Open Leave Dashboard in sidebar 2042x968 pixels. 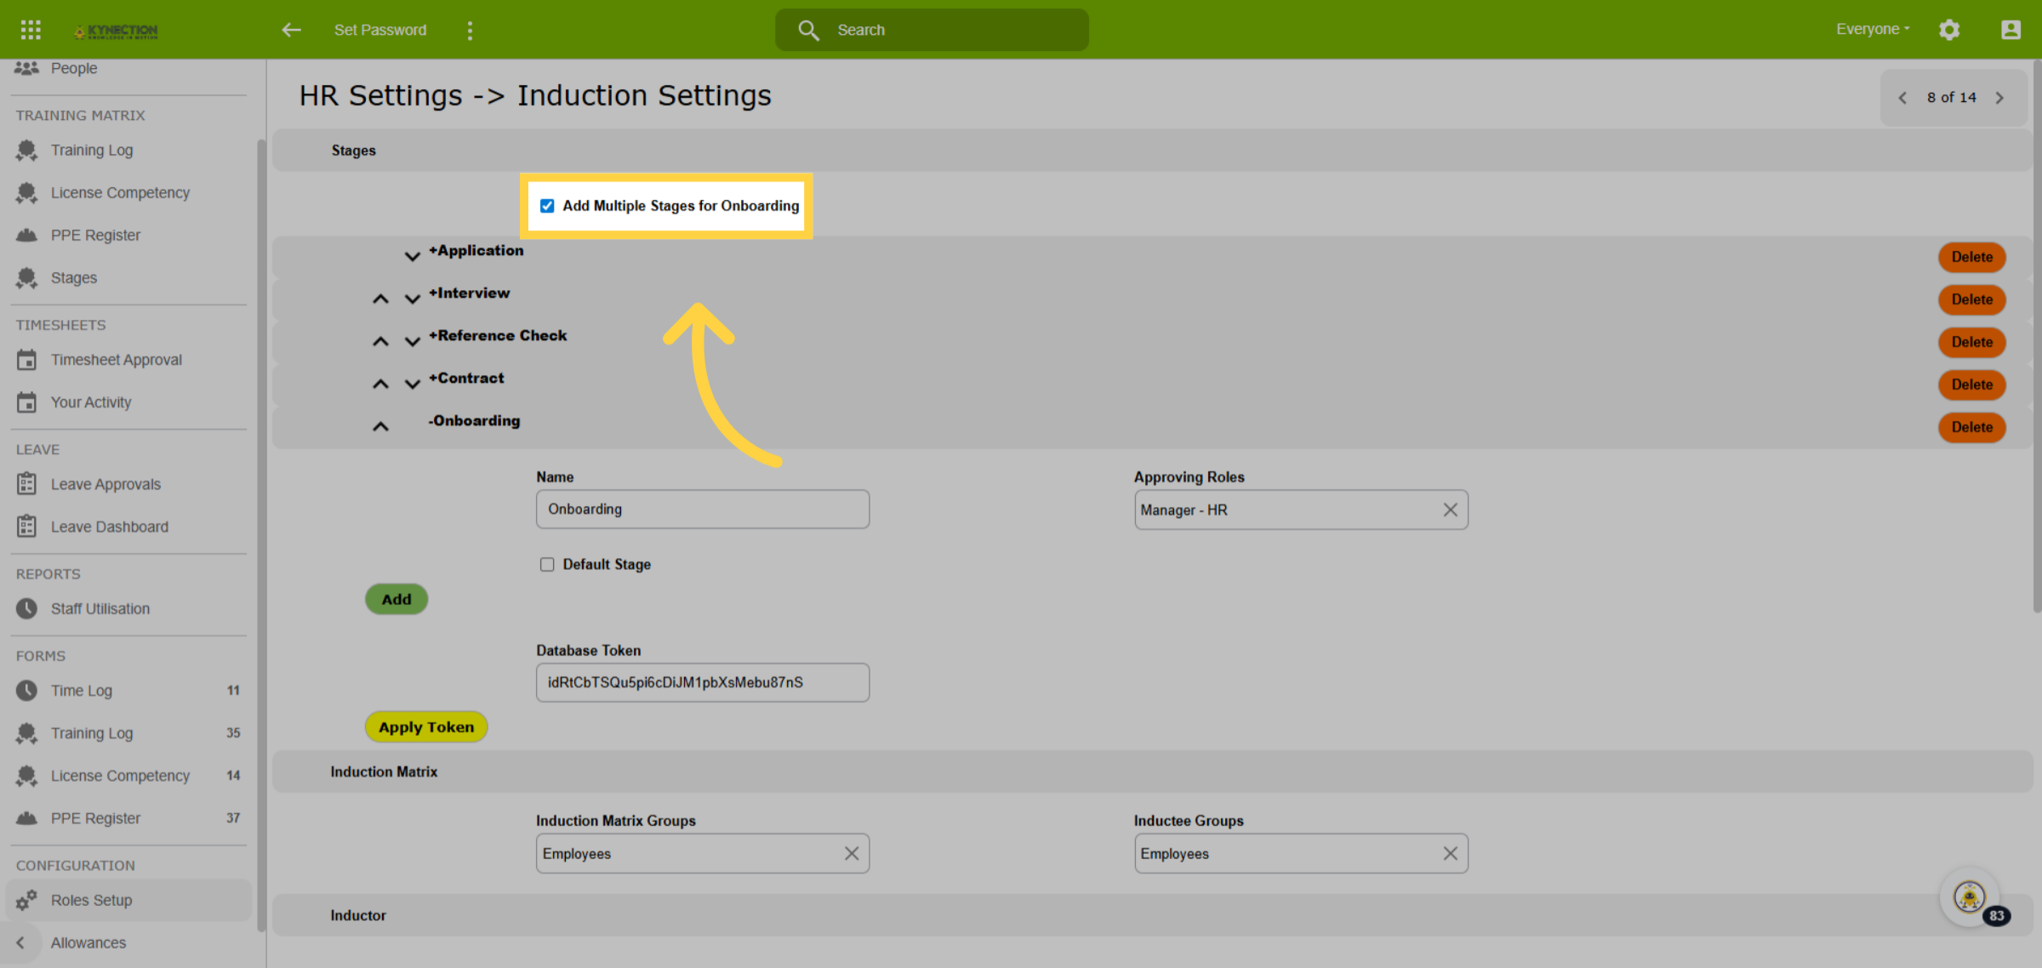[110, 527]
